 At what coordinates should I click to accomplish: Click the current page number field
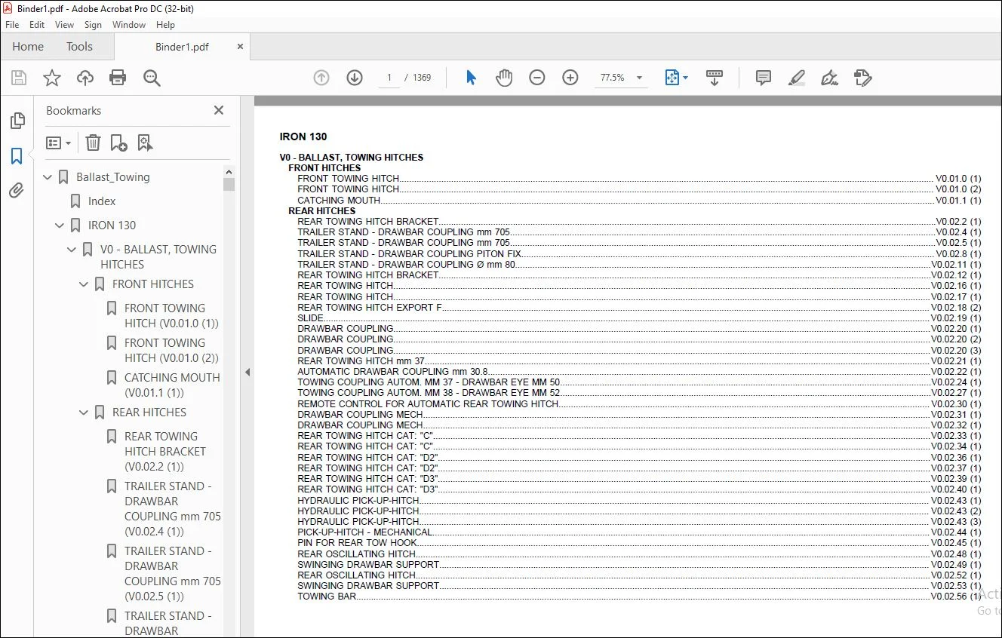coord(389,78)
